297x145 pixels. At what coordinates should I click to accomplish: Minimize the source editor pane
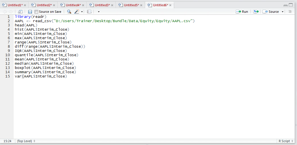tap(286, 5)
